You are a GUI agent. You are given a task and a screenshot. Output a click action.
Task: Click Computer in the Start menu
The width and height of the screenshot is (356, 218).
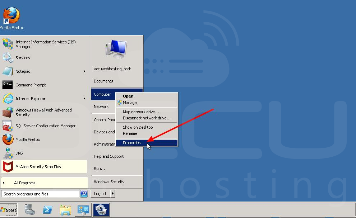click(103, 94)
